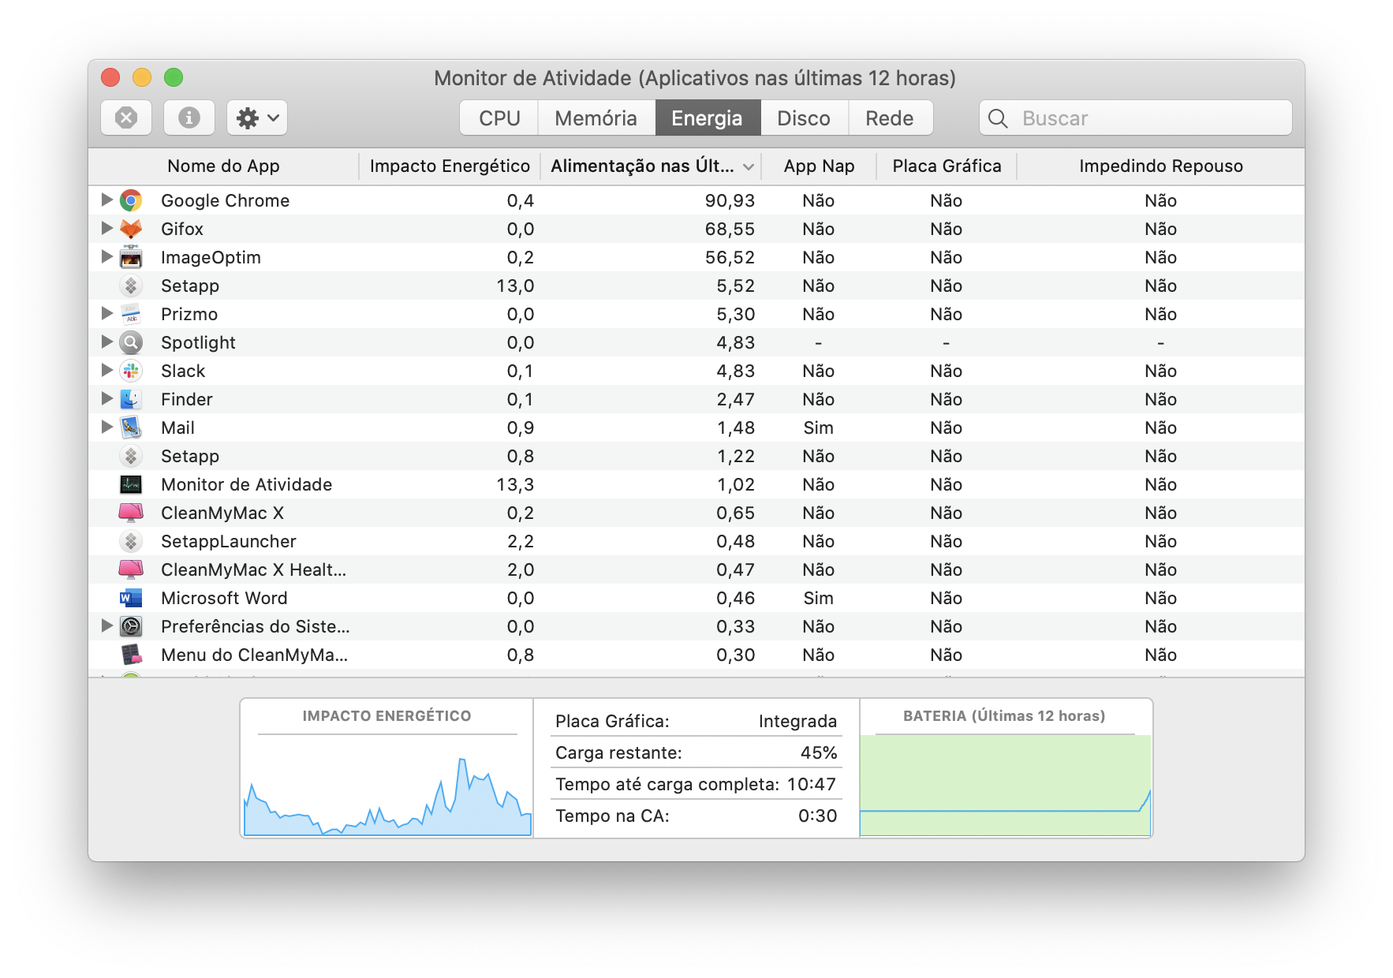1393x978 pixels.
Task: Select the Slack row name
Action: [183, 371]
